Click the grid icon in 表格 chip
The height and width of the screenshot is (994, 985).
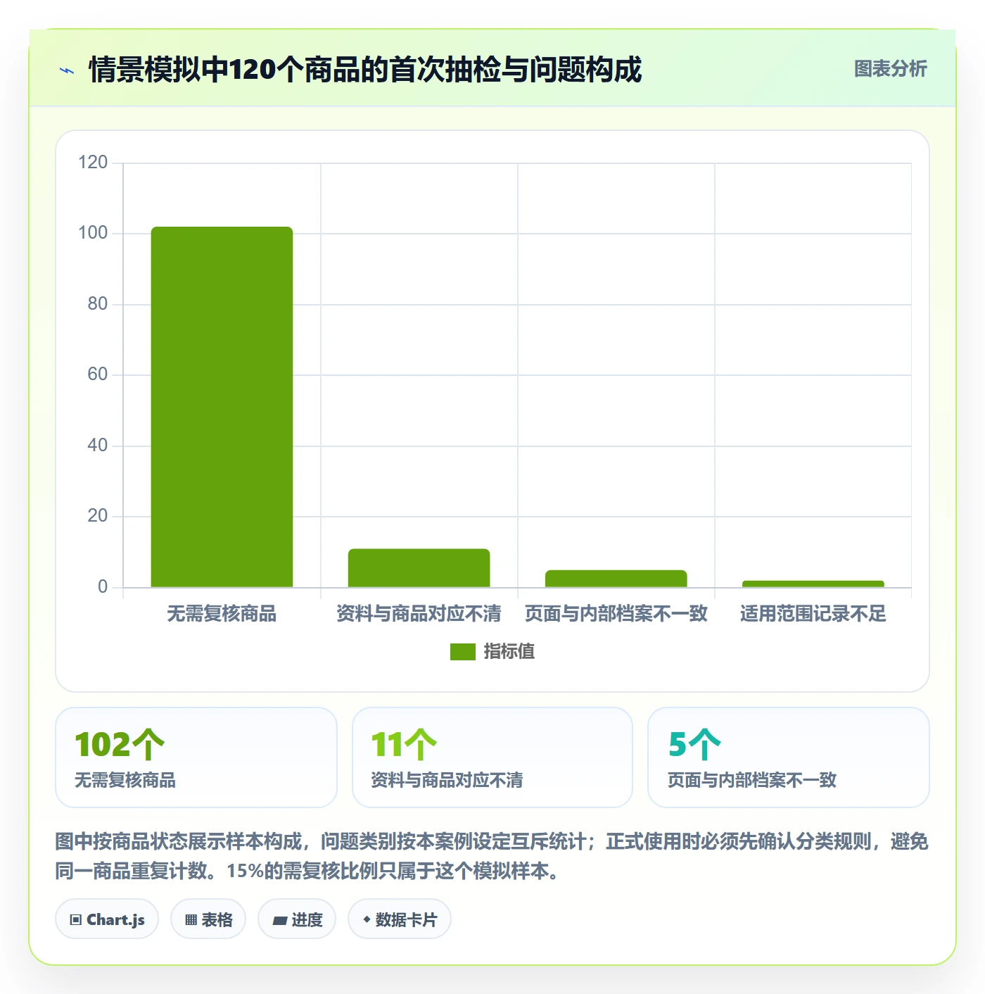[191, 920]
